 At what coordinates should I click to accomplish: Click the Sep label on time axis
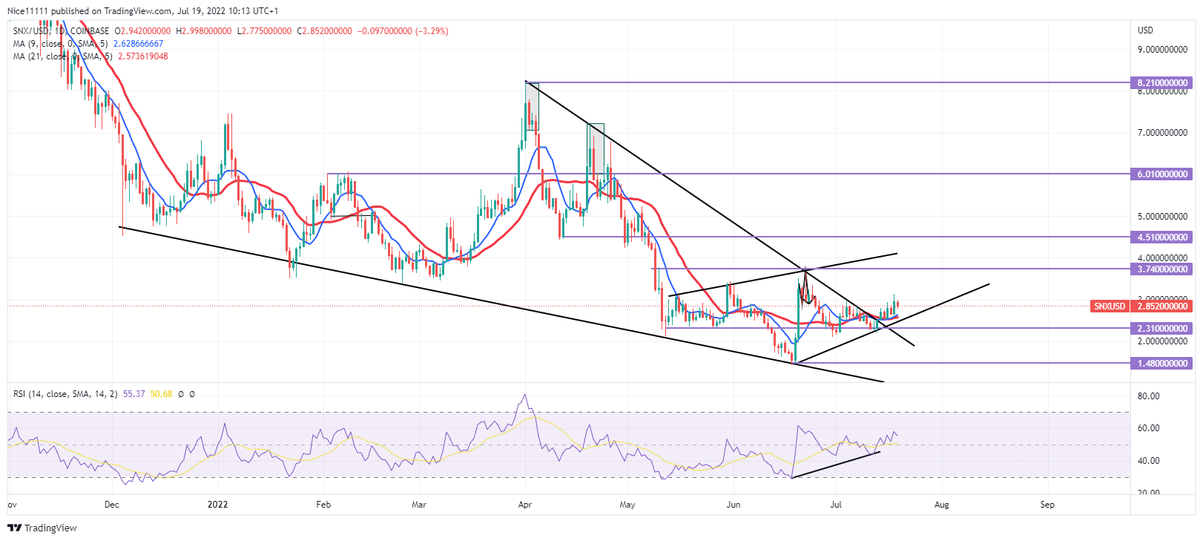[x=1047, y=505]
